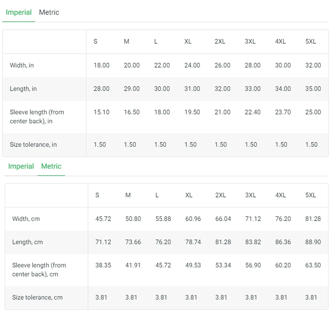Viewport: 336px width, 336px height.
Task: Click the 5XL header in the inches table
Action: [x=310, y=42]
